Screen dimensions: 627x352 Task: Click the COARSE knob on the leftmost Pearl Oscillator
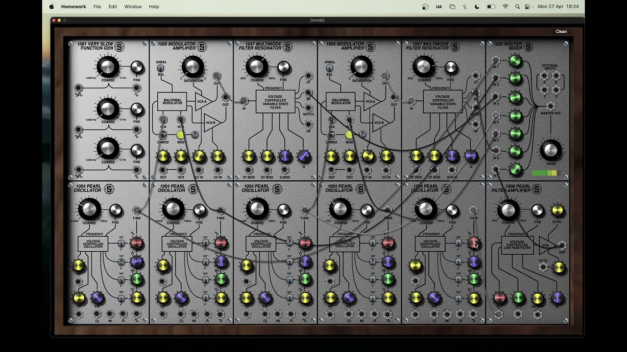[x=89, y=210]
